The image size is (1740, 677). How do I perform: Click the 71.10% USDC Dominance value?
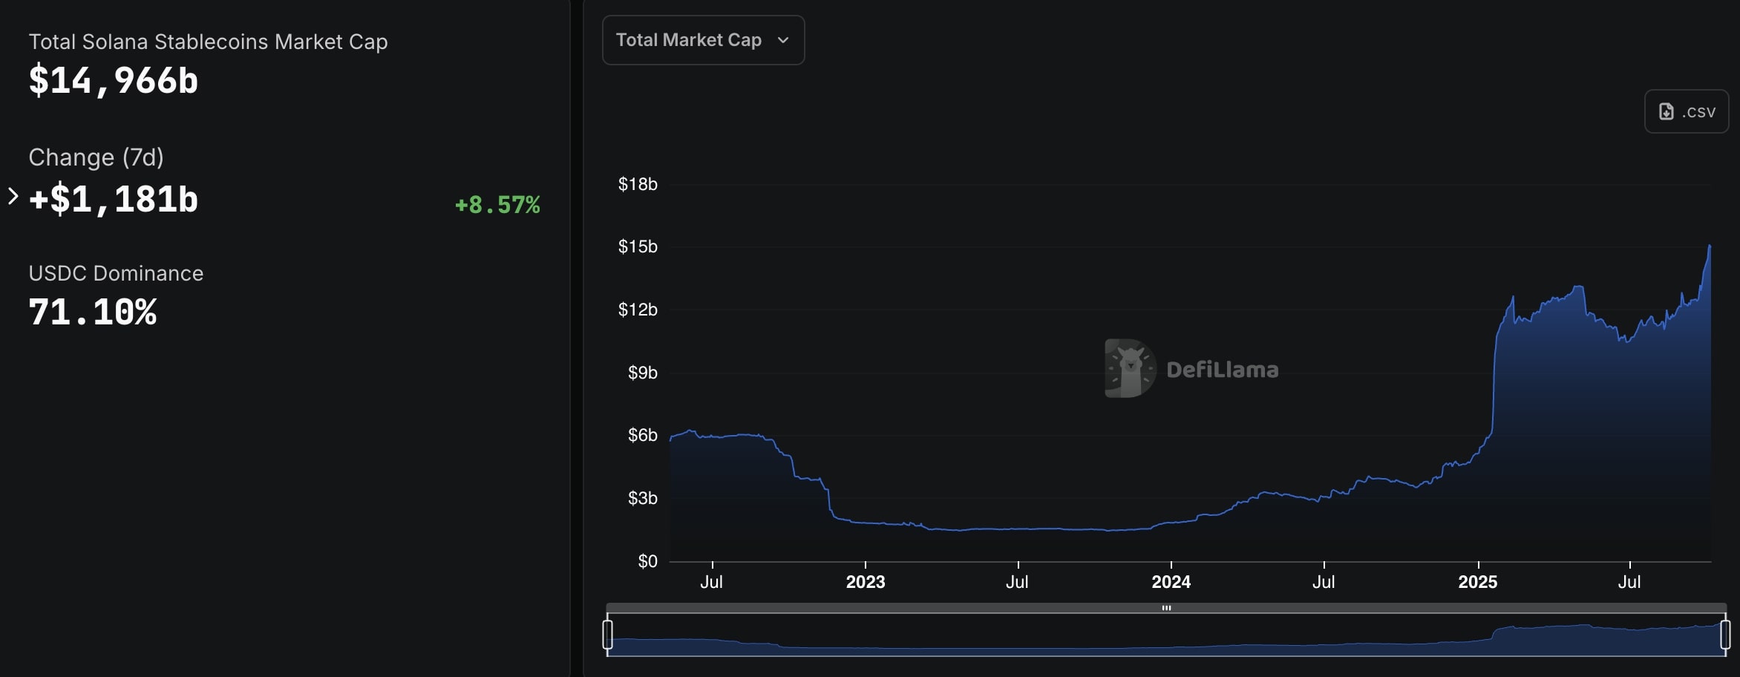pos(93,313)
